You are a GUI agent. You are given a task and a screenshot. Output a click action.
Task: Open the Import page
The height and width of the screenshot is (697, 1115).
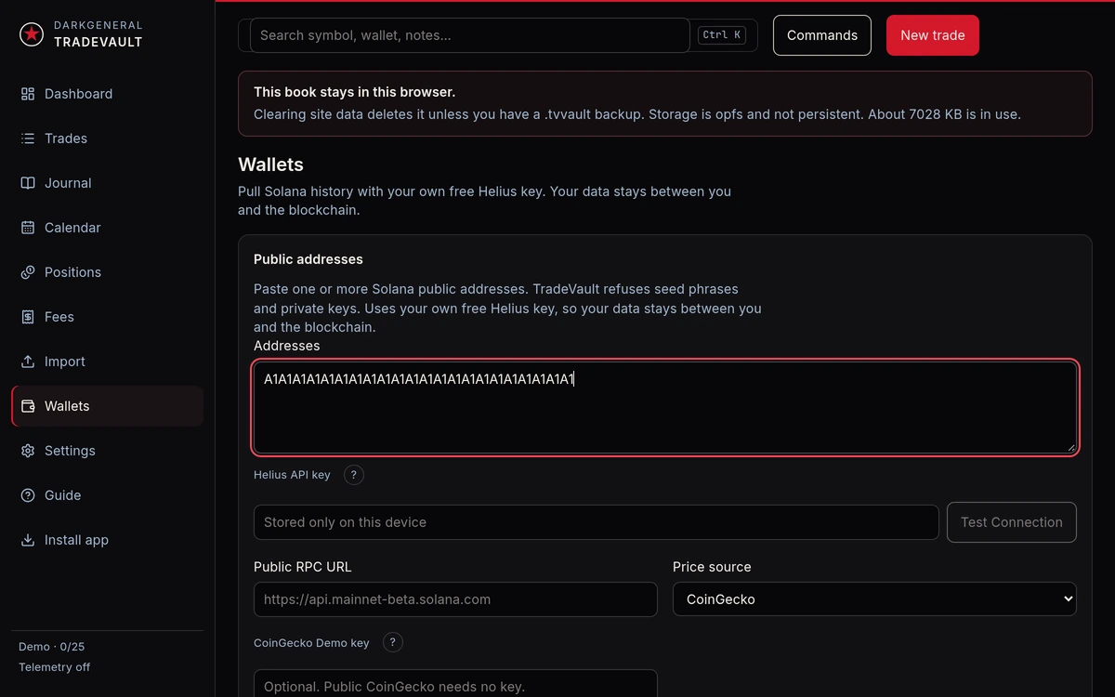pos(108,362)
